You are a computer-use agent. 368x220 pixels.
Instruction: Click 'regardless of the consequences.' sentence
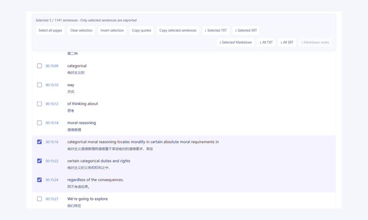[x=95, y=180]
